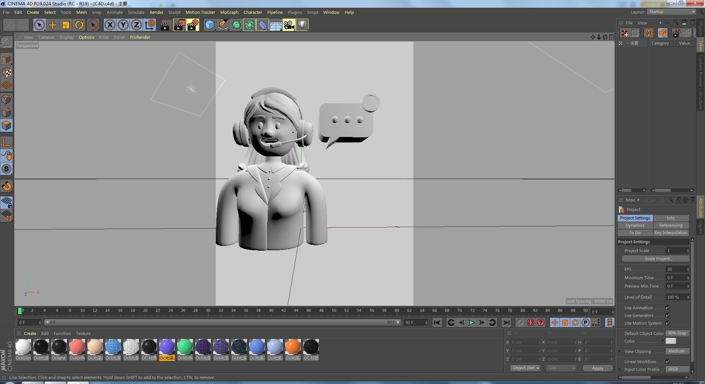This screenshot has width=705, height=384.
Task: Open Edit Render Settings icon
Action: point(193,25)
